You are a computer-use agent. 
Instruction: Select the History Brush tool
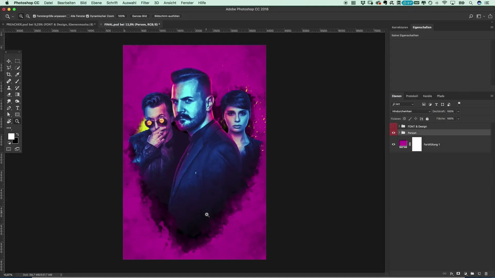coord(17,88)
